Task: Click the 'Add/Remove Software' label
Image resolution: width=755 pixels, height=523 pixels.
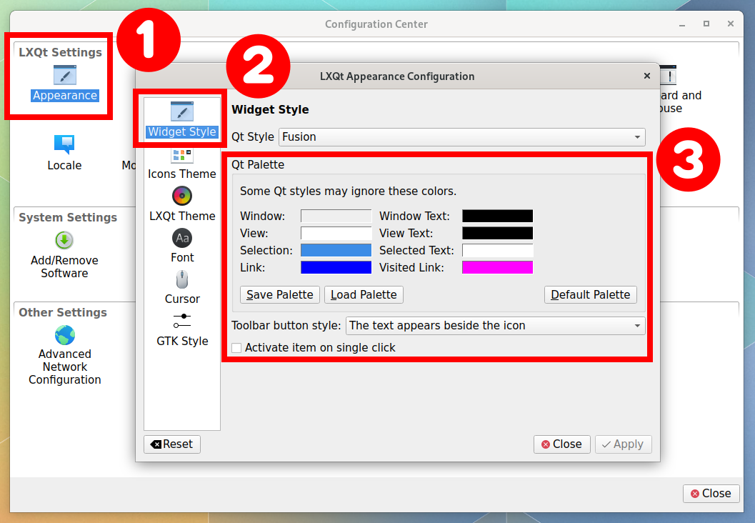Action: (x=64, y=267)
